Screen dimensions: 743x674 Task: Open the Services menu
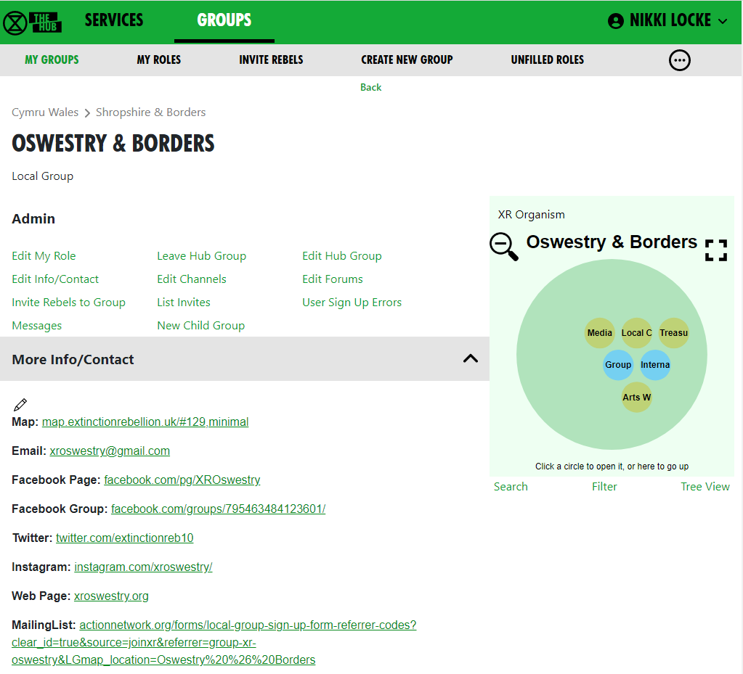pos(114,20)
